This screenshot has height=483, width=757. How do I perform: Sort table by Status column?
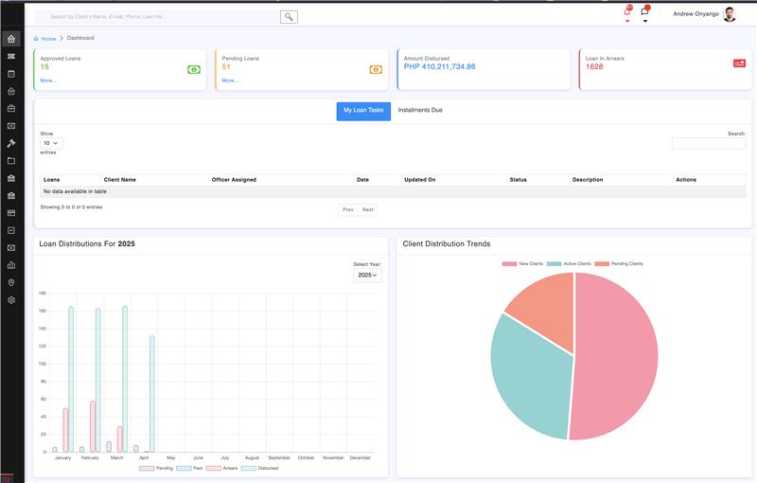coord(537,180)
